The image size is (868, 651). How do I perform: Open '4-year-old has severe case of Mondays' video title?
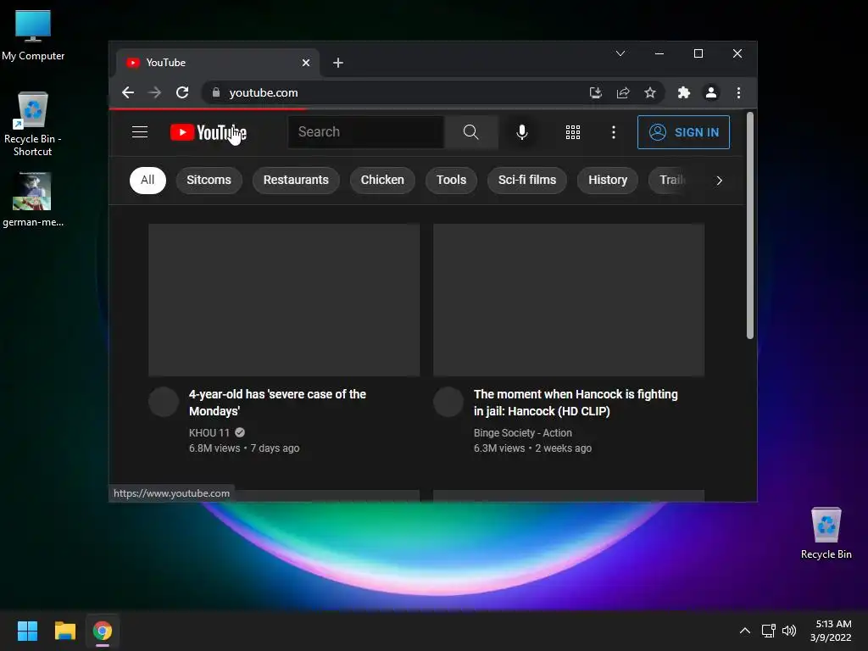(x=277, y=403)
